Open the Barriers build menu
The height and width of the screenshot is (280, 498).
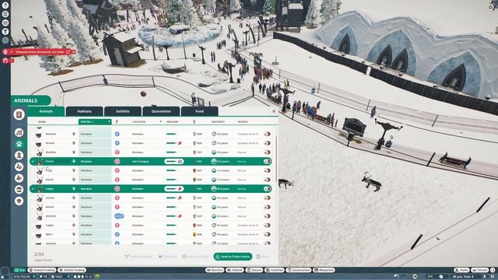215,270
